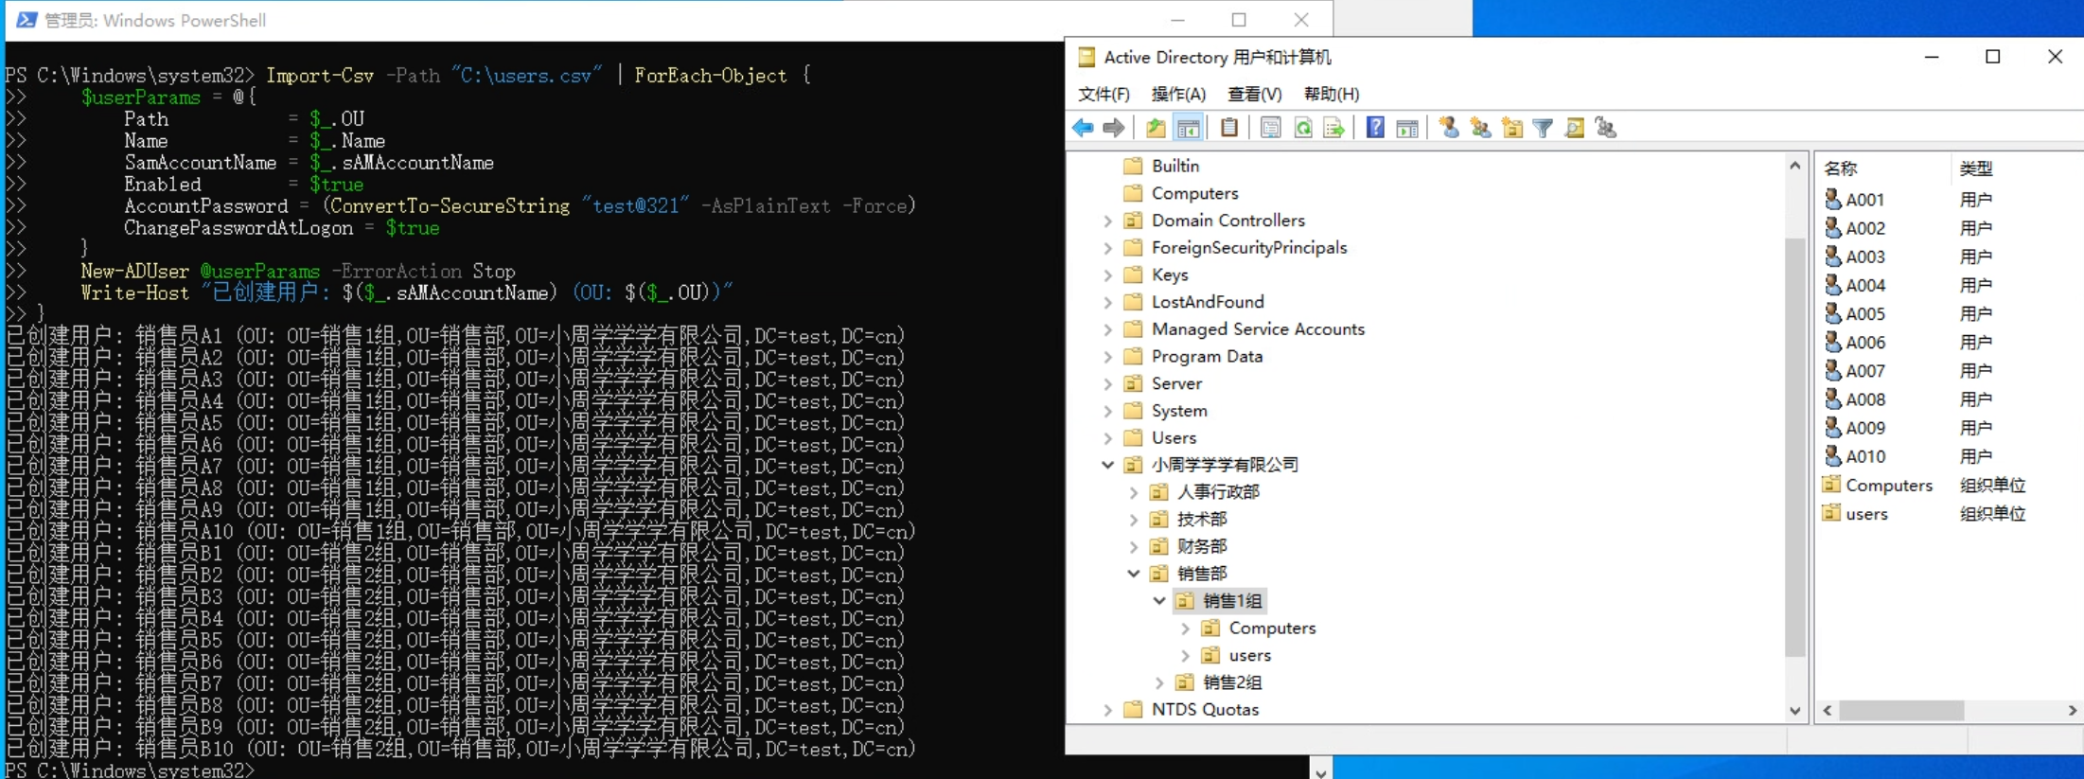Minimize the Active Directory window

(x=1932, y=57)
